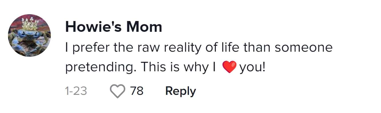Click the red heart emoji in the comment
This screenshot has width=381, height=113.
229,68
